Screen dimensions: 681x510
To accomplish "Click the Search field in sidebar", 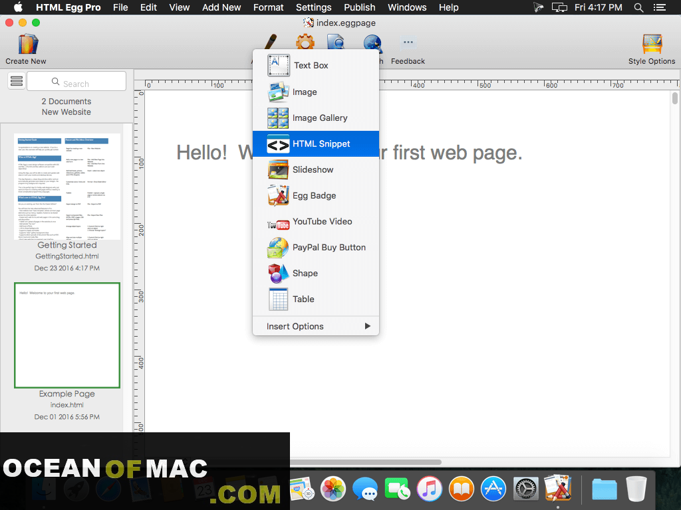I will click(76, 81).
